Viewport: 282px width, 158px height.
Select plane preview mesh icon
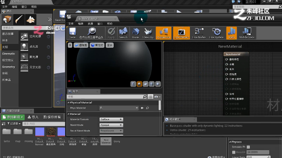click(145, 84)
